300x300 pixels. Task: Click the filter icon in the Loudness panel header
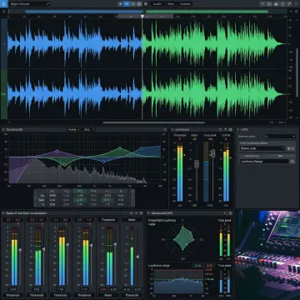coord(226,129)
